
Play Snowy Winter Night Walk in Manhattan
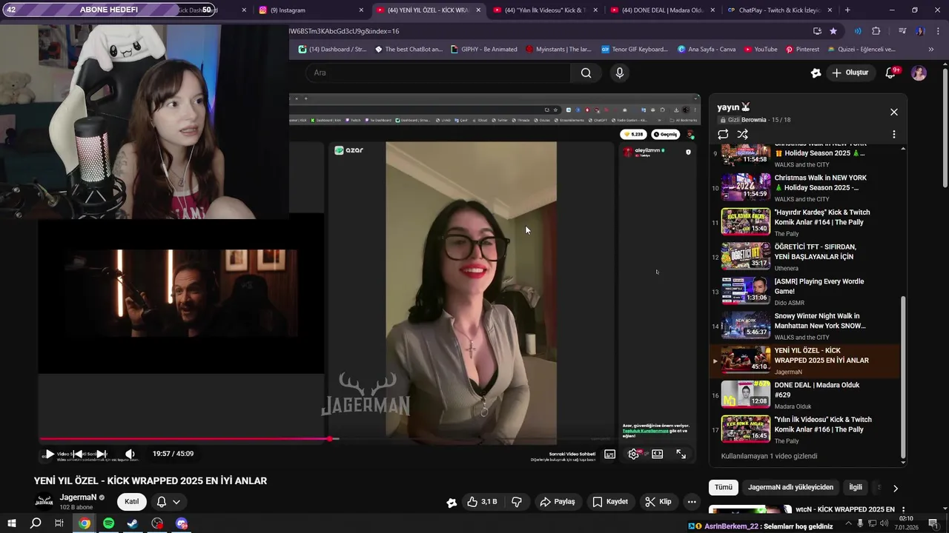(x=804, y=326)
